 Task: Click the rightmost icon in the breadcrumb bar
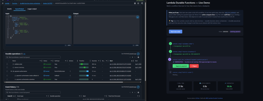[142, 3]
